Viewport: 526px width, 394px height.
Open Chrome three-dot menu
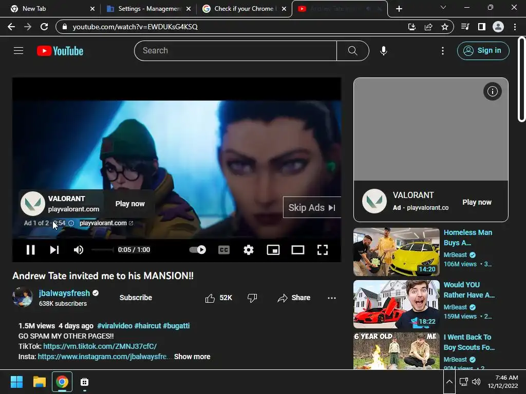click(x=515, y=27)
